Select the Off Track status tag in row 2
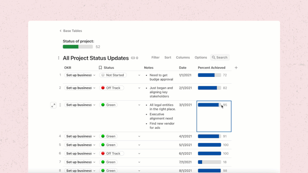This screenshot has width=308, height=173. (111, 88)
